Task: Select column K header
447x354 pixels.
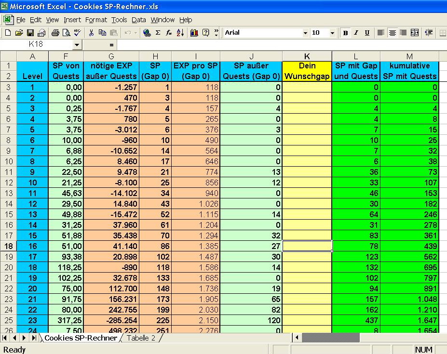Action: [307, 56]
